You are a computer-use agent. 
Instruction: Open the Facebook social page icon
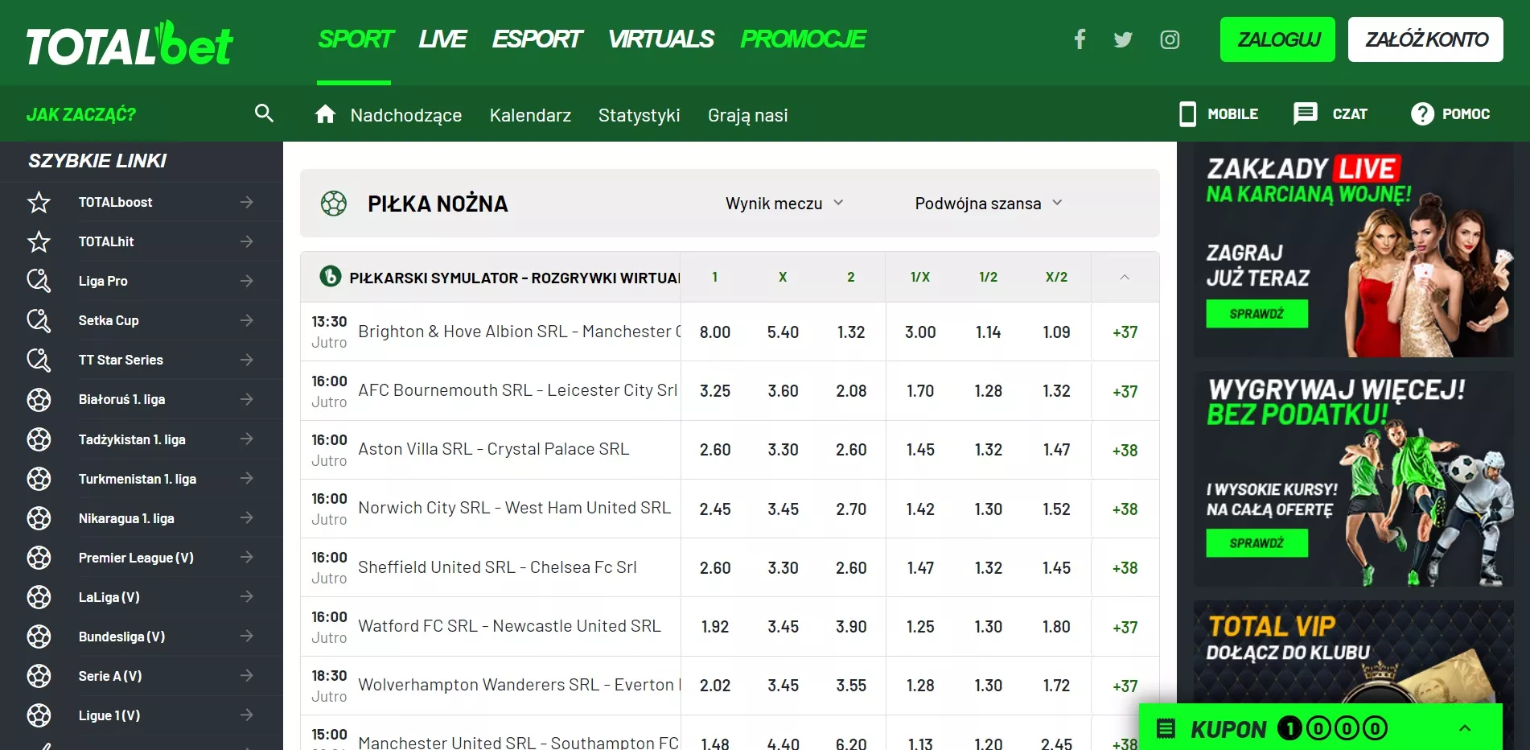(1080, 39)
